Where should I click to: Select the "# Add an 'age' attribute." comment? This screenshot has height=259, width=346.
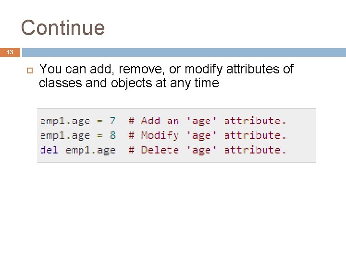point(207,121)
